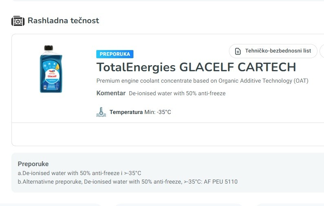Click the Preporuke heading
The height and width of the screenshot is (206, 324).
[x=33, y=164]
